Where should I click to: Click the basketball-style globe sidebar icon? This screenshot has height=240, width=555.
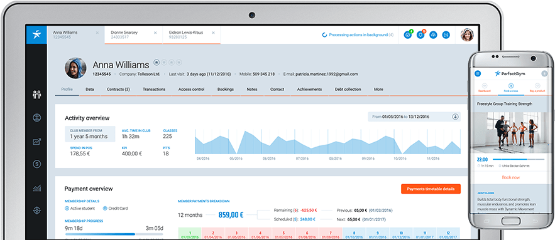pyautogui.click(x=37, y=118)
